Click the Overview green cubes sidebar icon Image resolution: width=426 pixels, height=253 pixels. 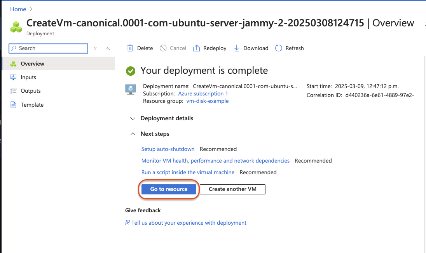(x=13, y=64)
